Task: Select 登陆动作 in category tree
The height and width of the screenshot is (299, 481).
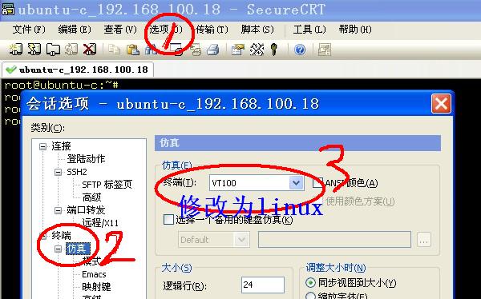Action: pos(87,159)
